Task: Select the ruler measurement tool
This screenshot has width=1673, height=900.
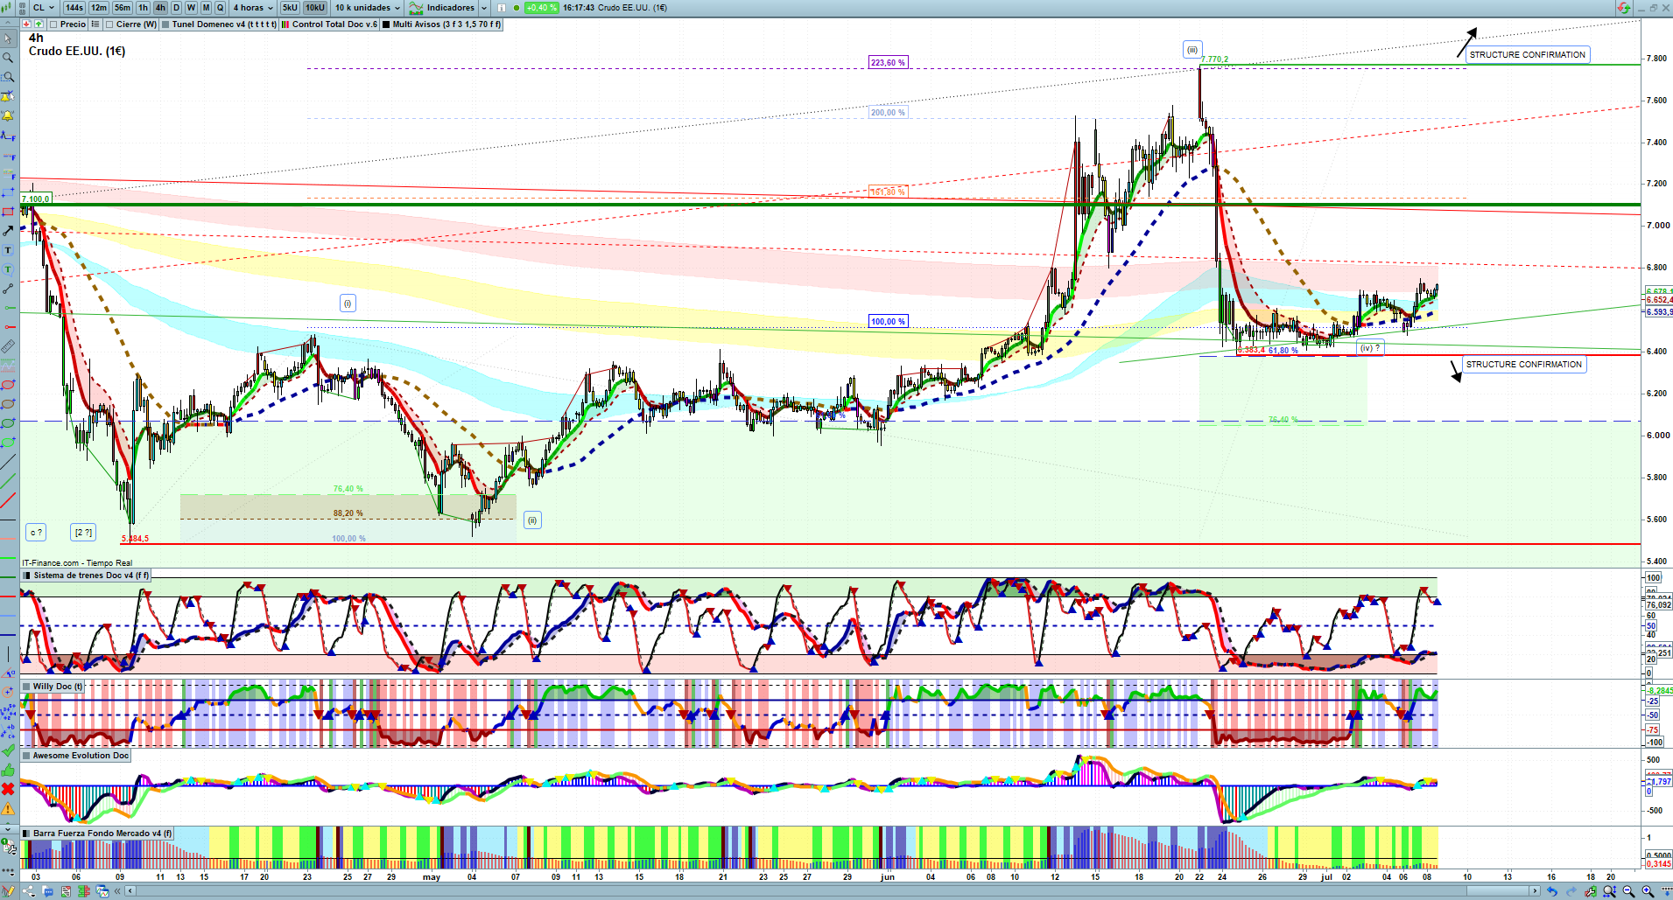Action: pos(8,346)
